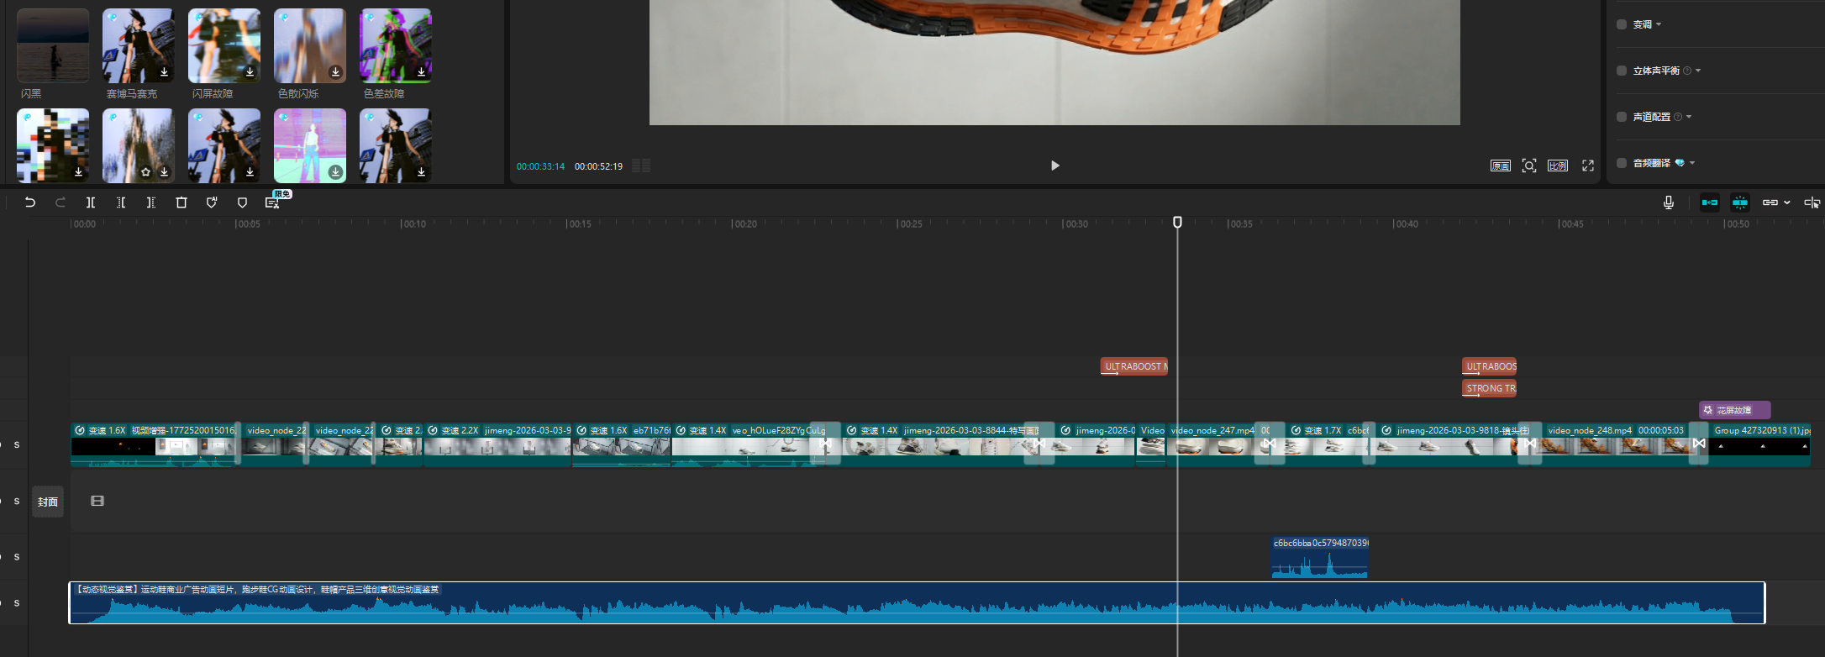Select the split clip tool
1825x657 pixels.
point(91,202)
